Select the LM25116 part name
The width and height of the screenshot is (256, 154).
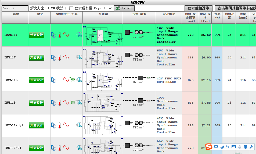click(11, 80)
